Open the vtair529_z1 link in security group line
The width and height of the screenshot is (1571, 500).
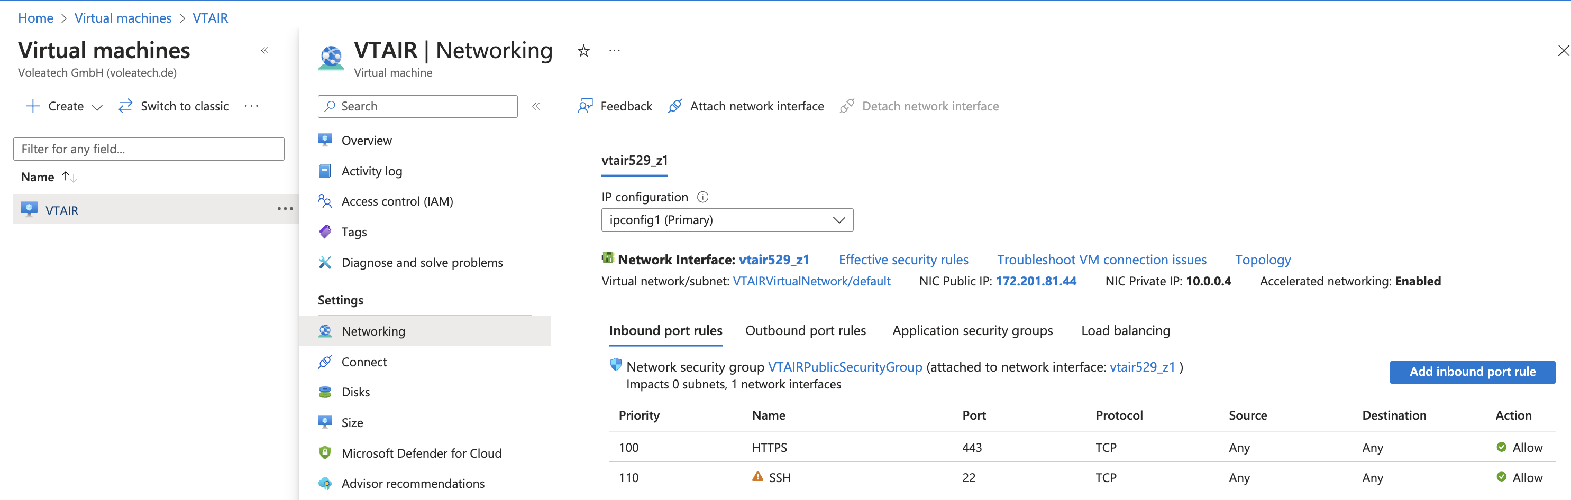tap(1141, 367)
